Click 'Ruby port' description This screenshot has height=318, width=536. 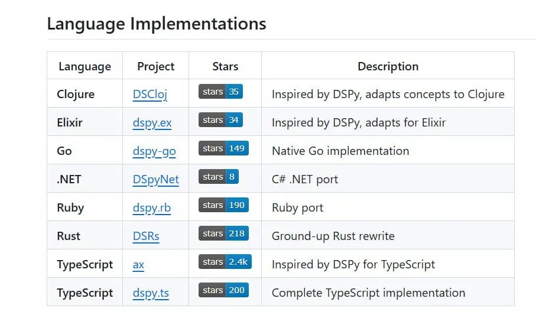[x=297, y=207]
